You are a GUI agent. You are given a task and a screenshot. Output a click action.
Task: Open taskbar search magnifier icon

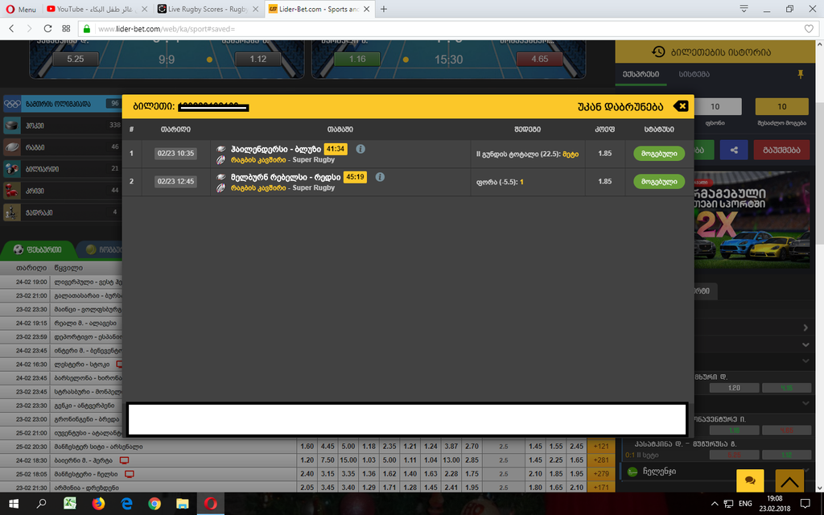(x=41, y=504)
